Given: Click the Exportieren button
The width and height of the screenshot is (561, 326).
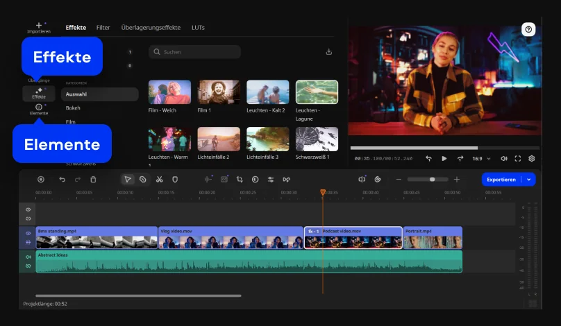Looking at the screenshot, I should (501, 179).
